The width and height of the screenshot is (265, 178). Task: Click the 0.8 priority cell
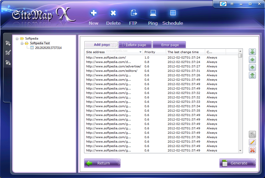(147, 62)
